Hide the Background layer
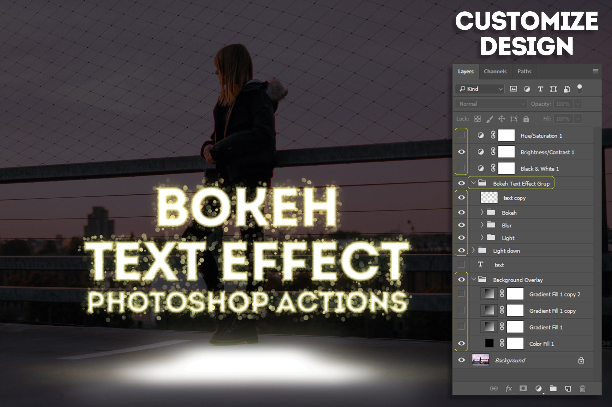Screen dimensions: 612x407 [461, 360]
